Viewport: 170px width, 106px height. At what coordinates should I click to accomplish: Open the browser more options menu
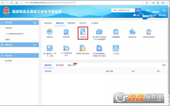[x=168, y=3]
